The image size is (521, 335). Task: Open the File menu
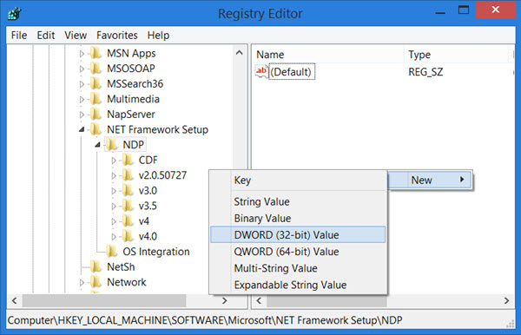(19, 35)
